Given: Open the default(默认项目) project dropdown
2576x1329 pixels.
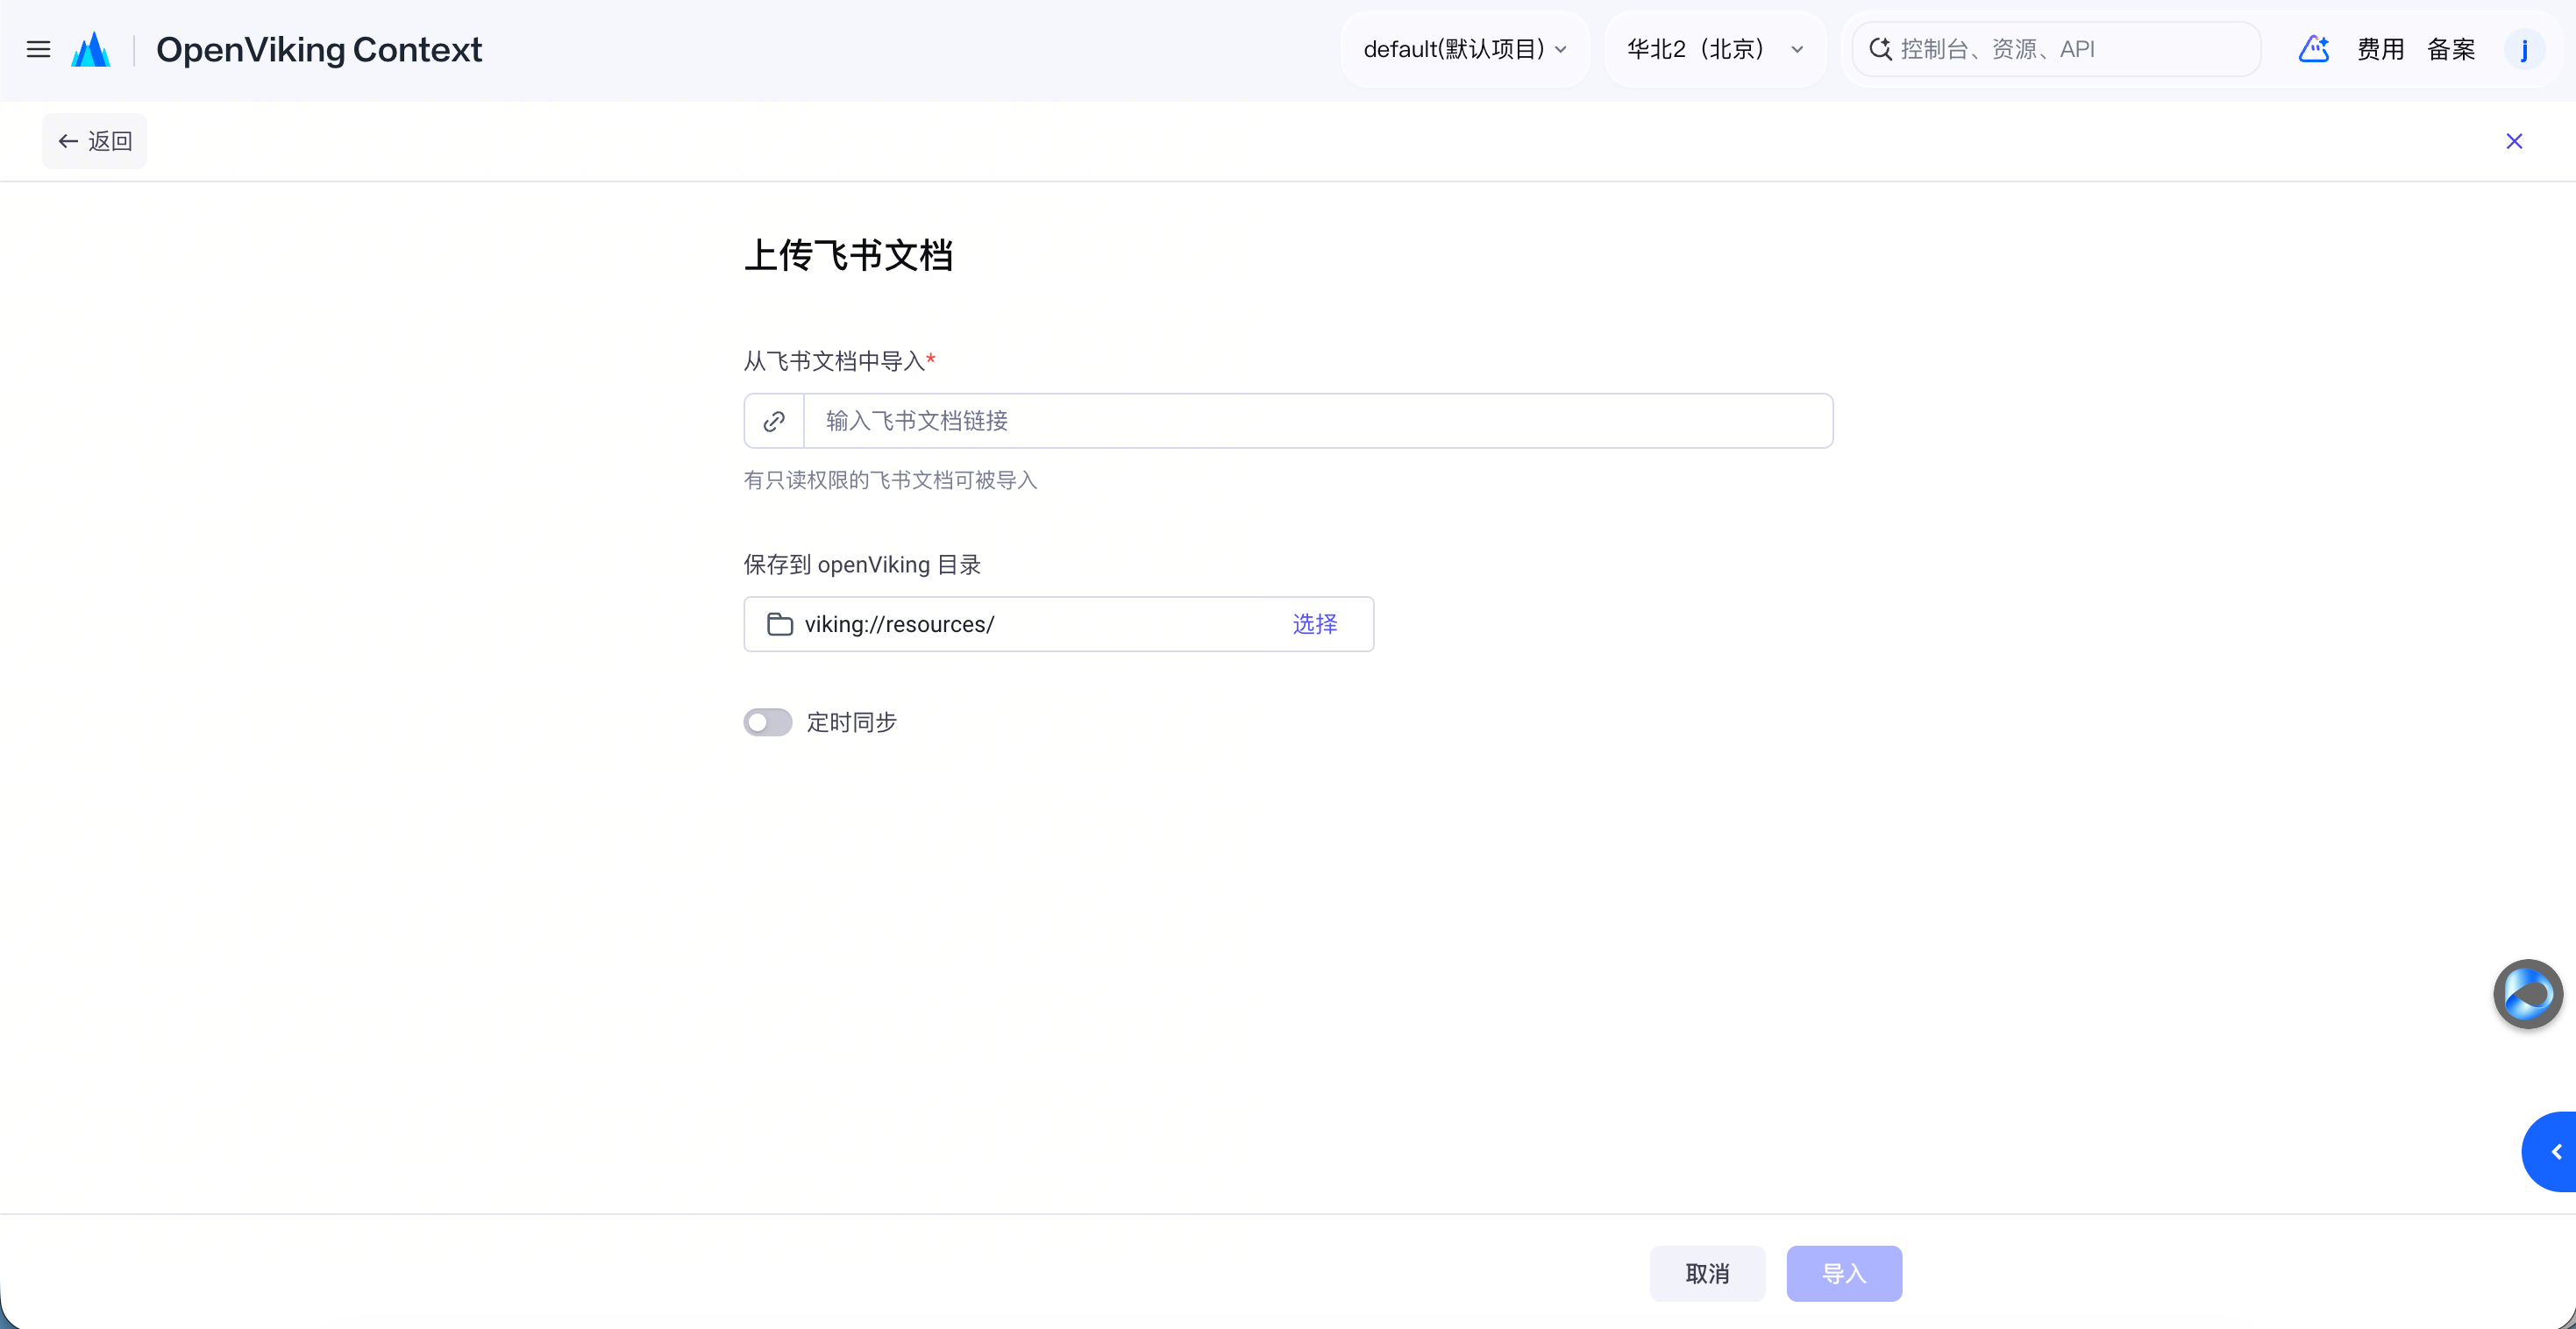Looking at the screenshot, I should click(1465, 49).
